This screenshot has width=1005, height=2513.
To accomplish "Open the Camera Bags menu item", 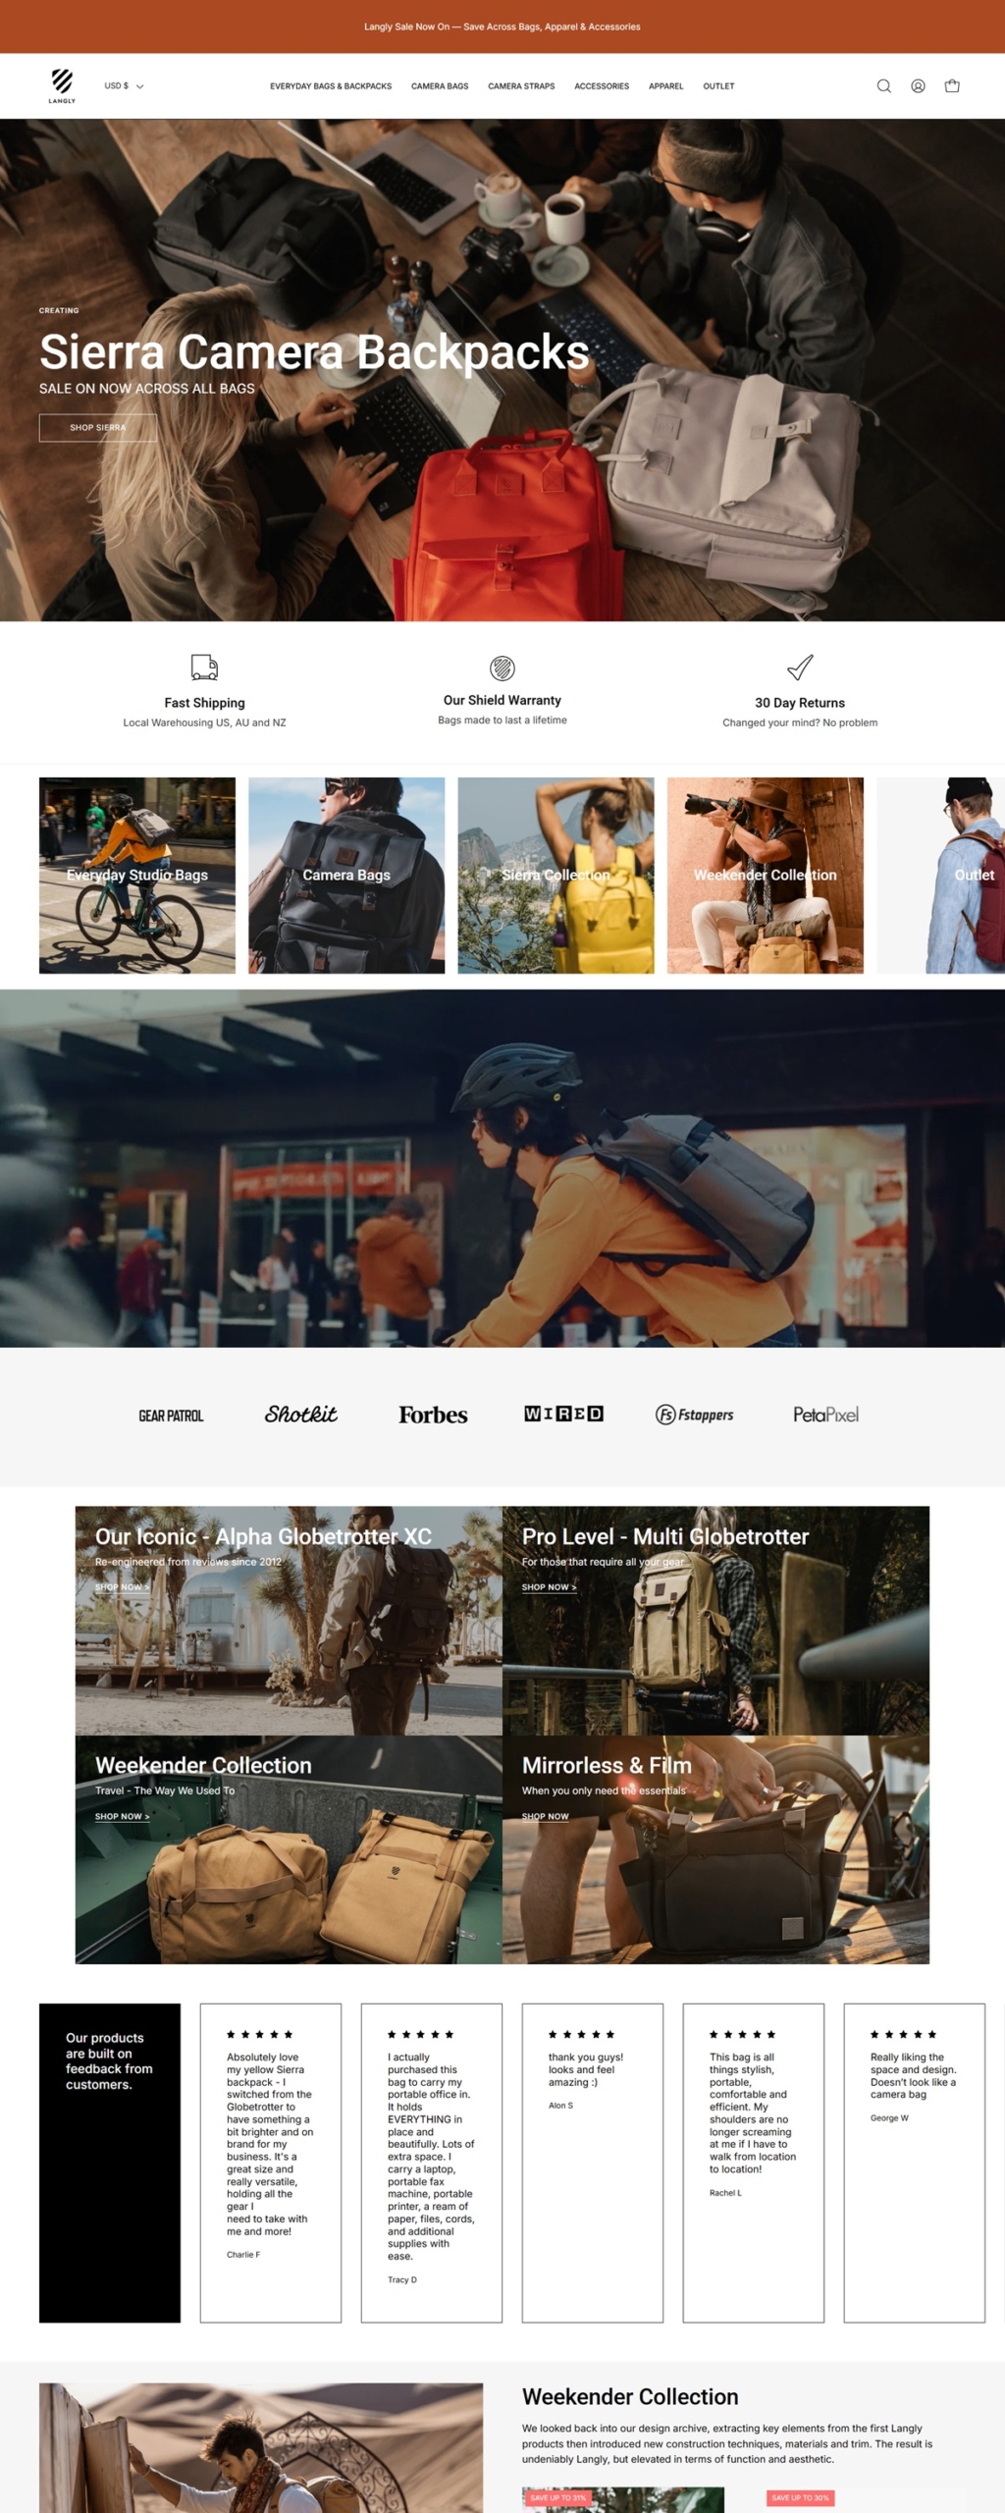I will click(440, 86).
